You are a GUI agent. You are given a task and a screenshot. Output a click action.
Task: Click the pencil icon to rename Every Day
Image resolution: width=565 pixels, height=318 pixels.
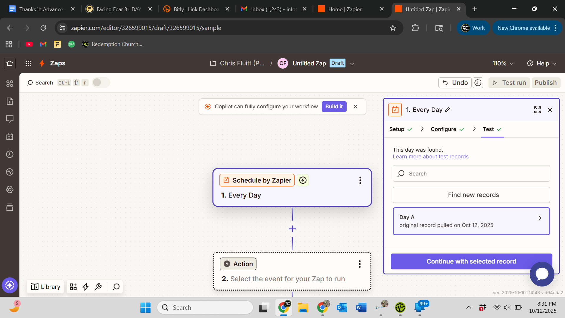coord(448,110)
